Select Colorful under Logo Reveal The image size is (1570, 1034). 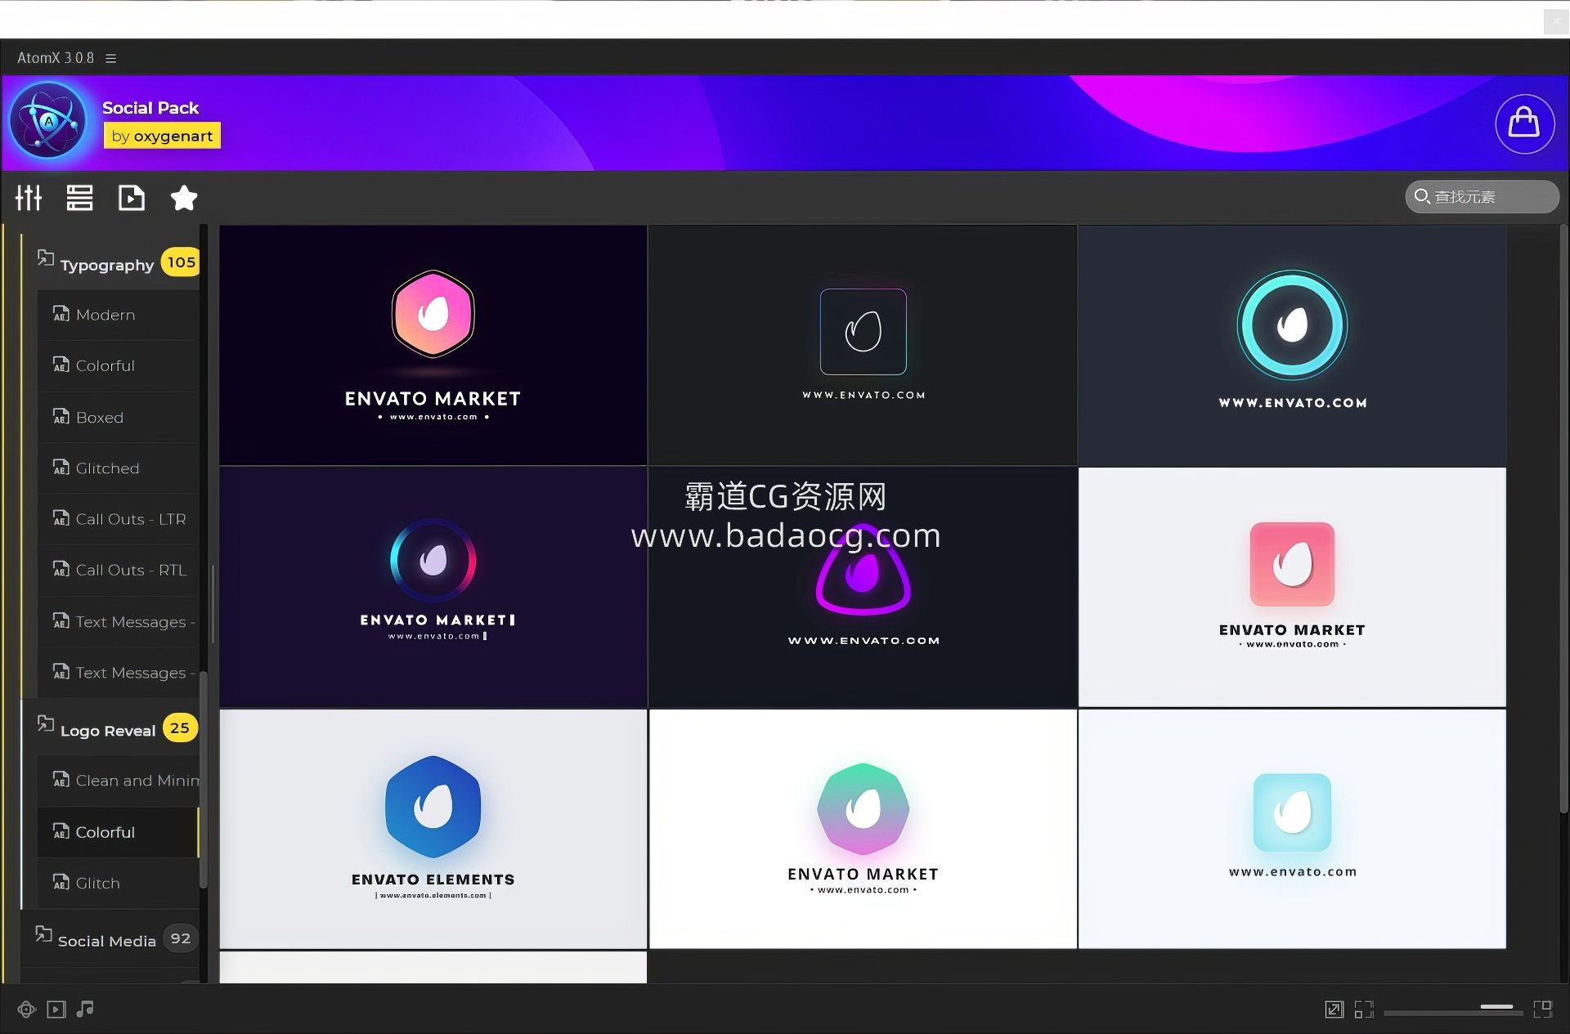coord(118,832)
